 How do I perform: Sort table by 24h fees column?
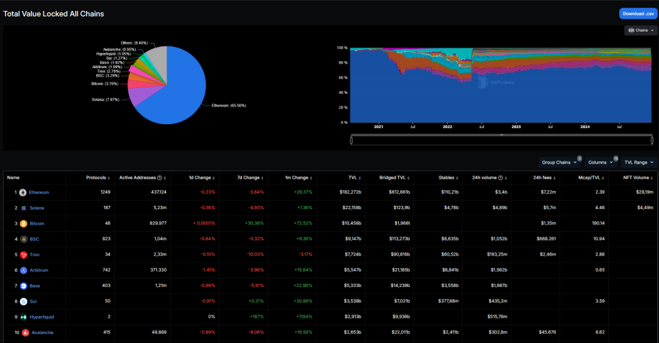544,178
